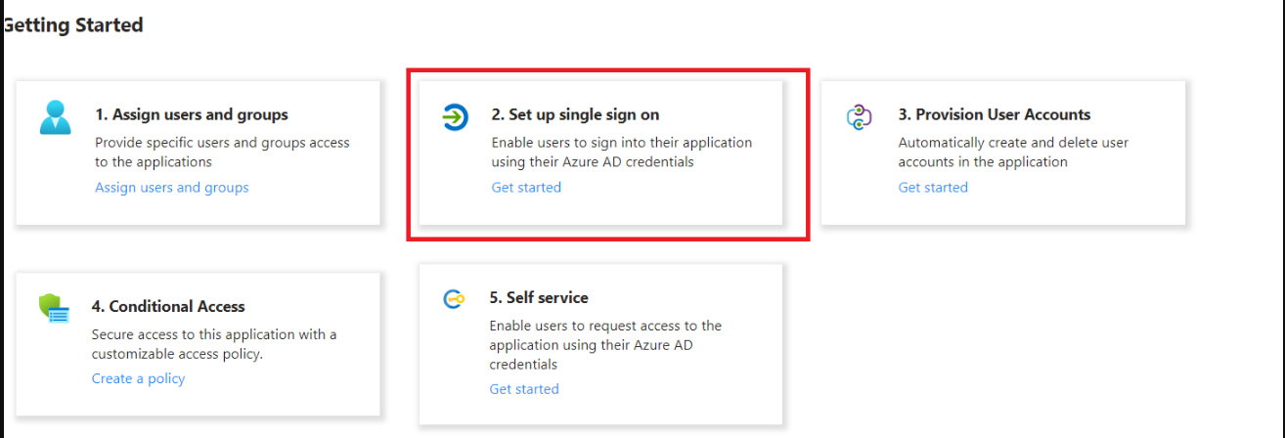Click Get started under Set up single sign on
Image resolution: width=1285 pixels, height=438 pixels.
pos(526,188)
